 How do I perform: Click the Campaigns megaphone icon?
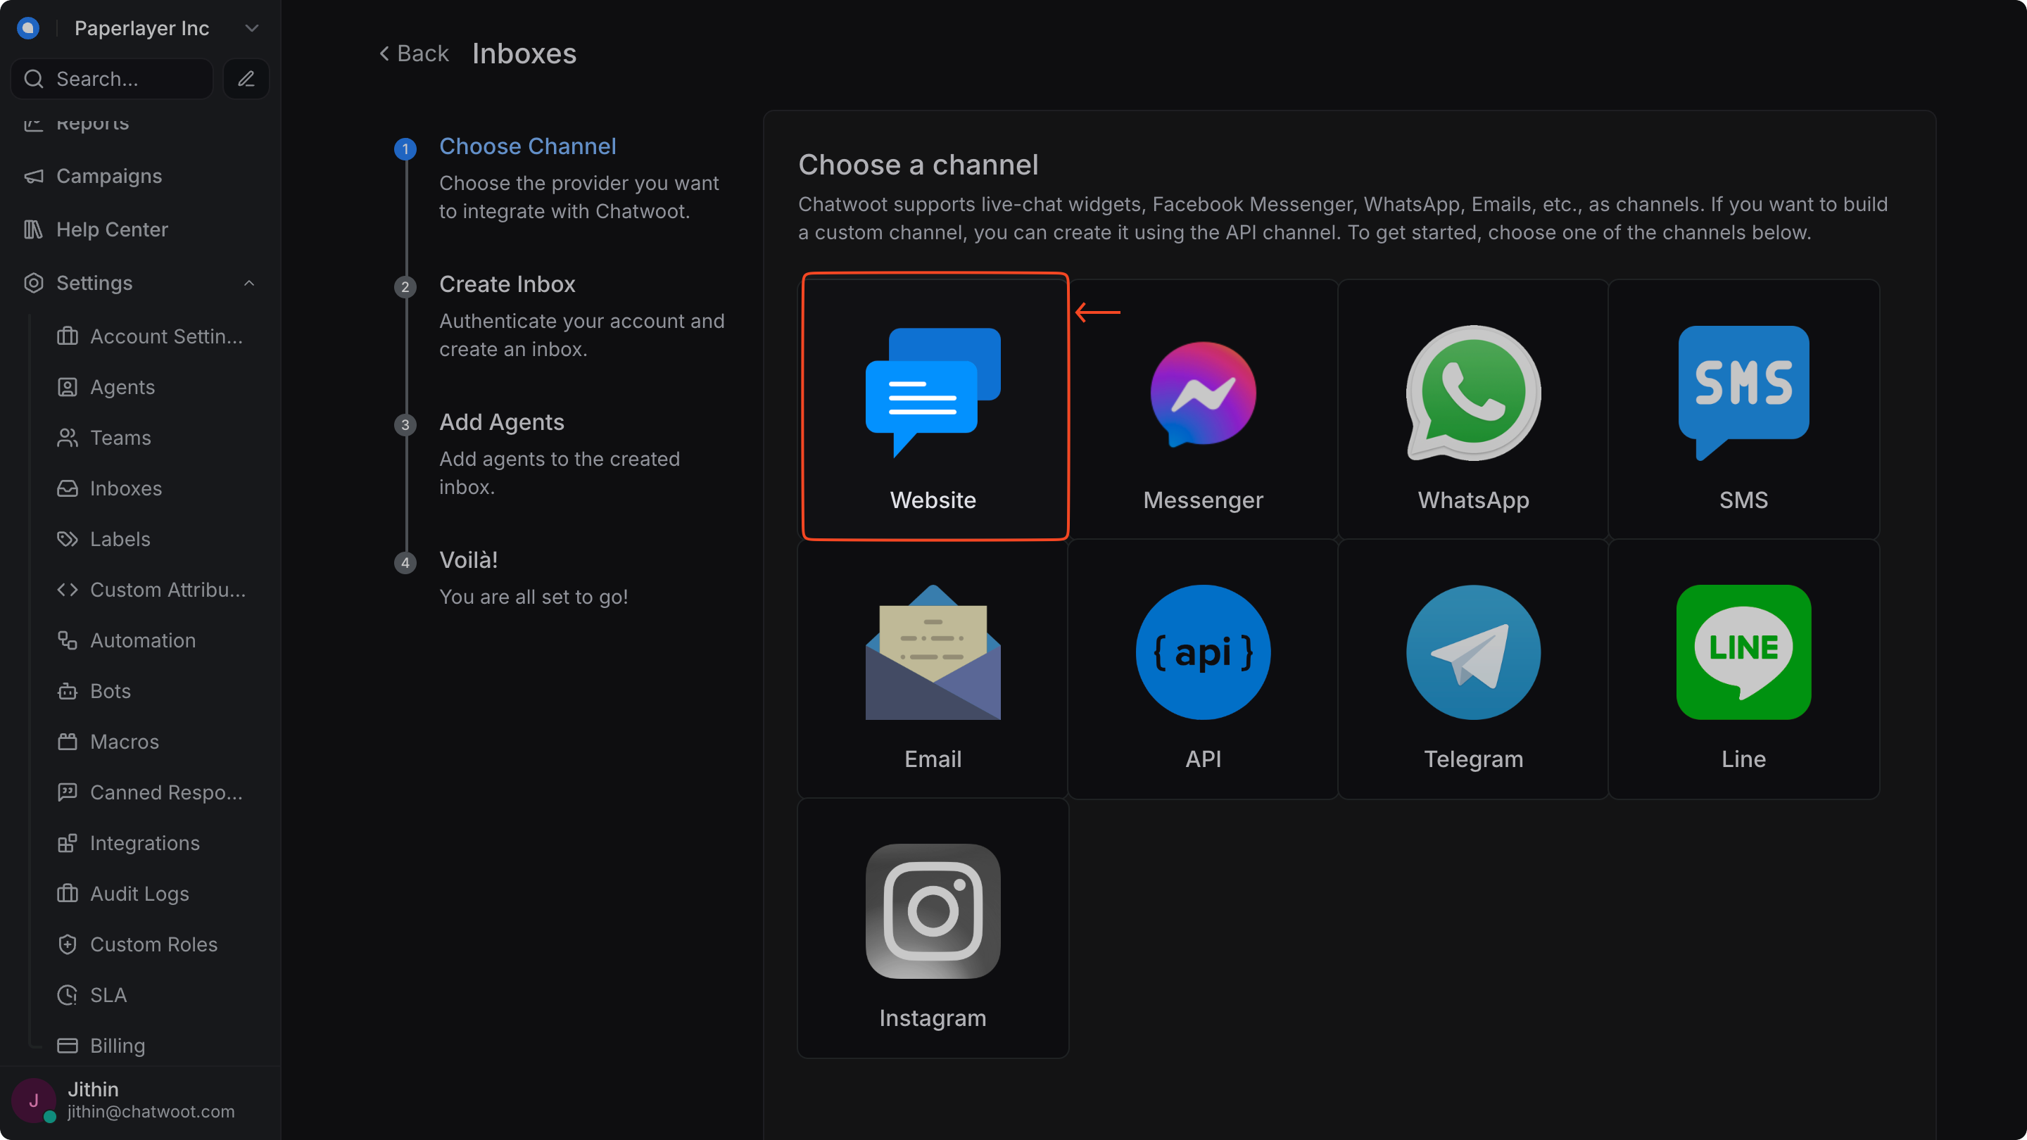click(x=33, y=176)
